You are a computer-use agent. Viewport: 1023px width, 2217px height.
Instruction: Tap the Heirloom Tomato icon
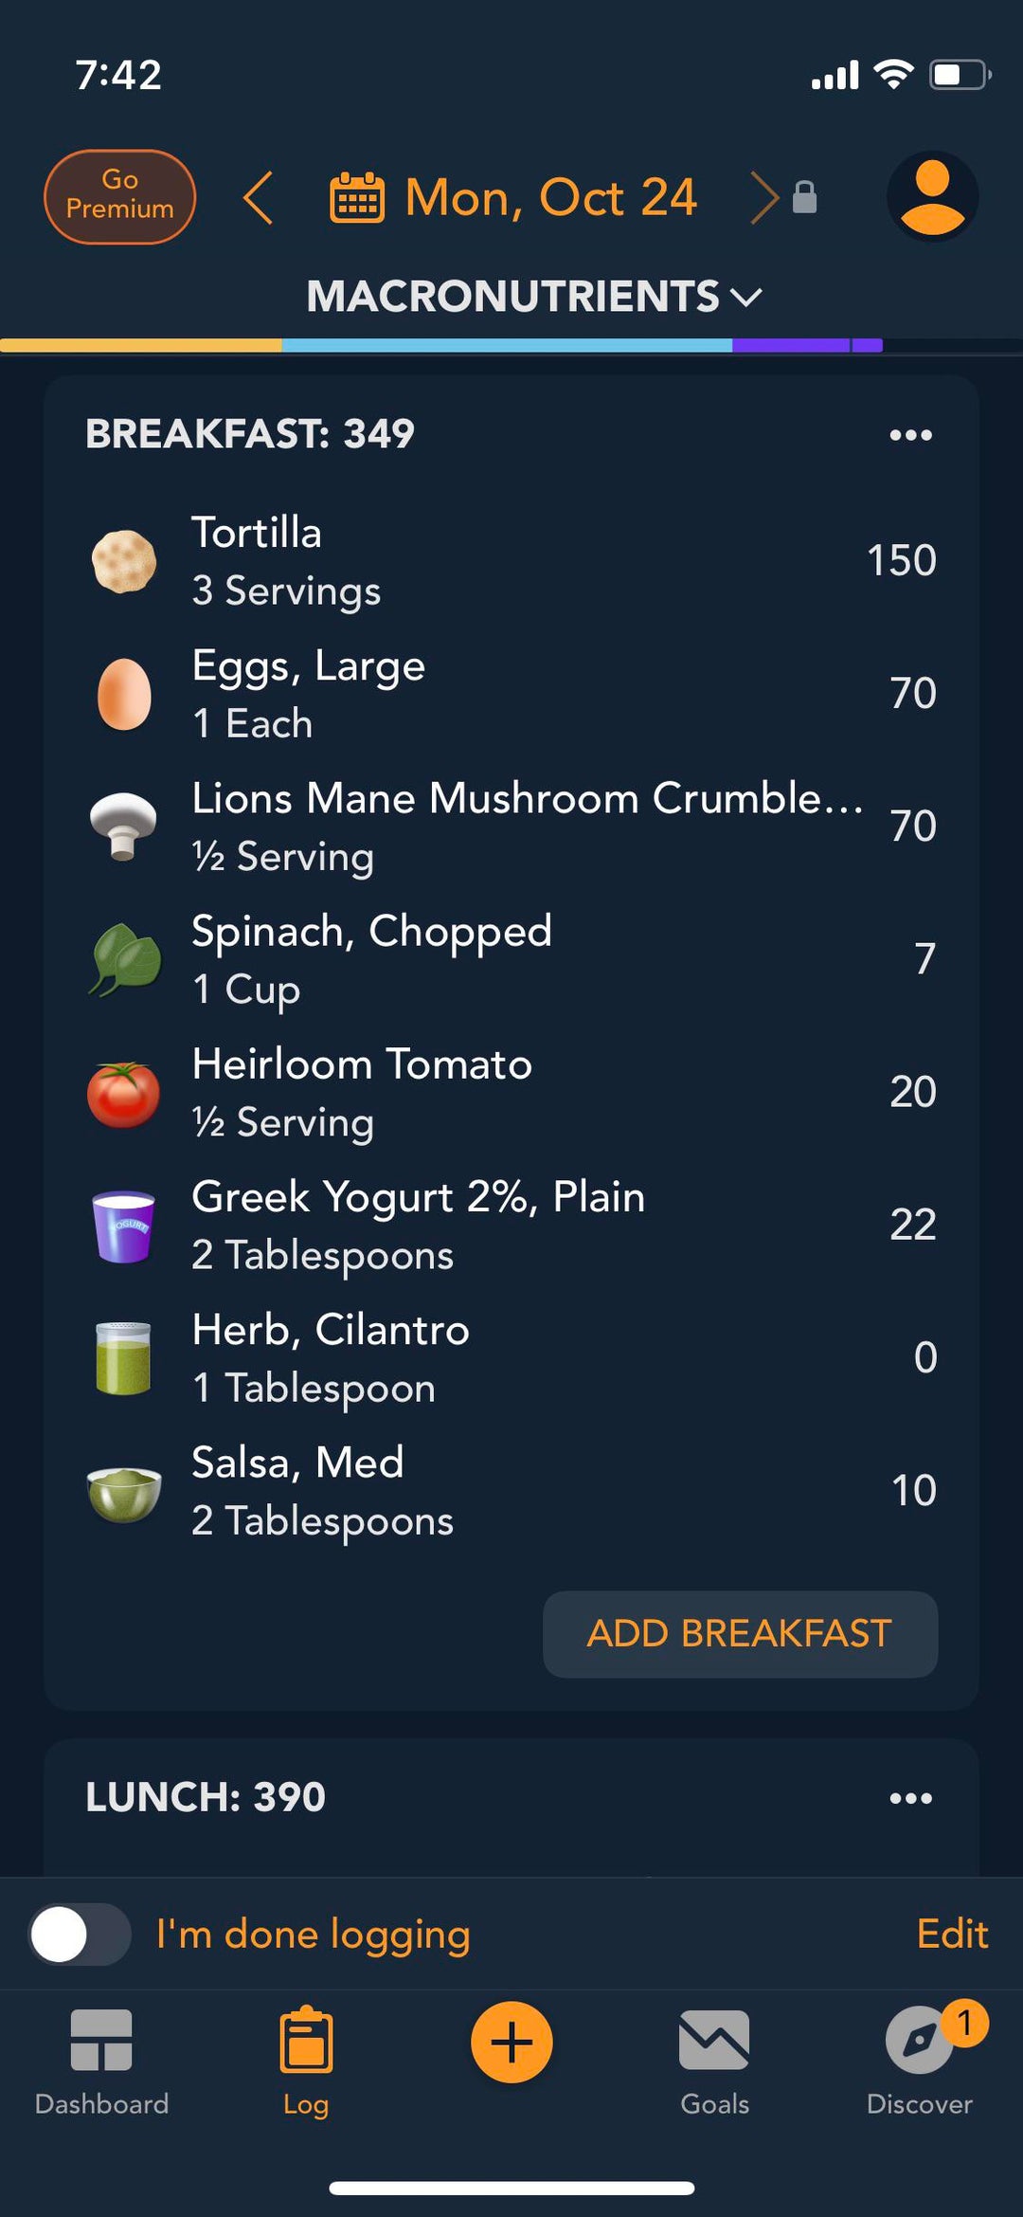tap(124, 1094)
